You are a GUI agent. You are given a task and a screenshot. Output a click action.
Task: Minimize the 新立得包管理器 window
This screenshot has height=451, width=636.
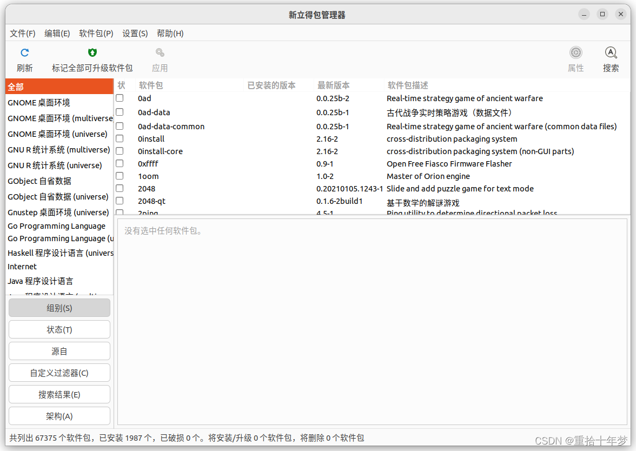coord(584,15)
